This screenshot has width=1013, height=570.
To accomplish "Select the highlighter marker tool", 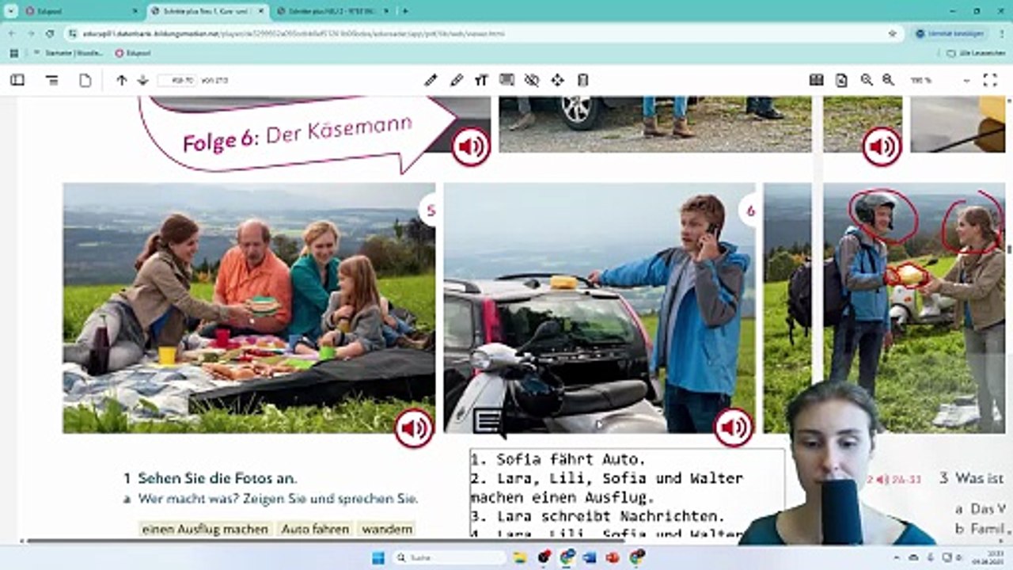I will [457, 80].
